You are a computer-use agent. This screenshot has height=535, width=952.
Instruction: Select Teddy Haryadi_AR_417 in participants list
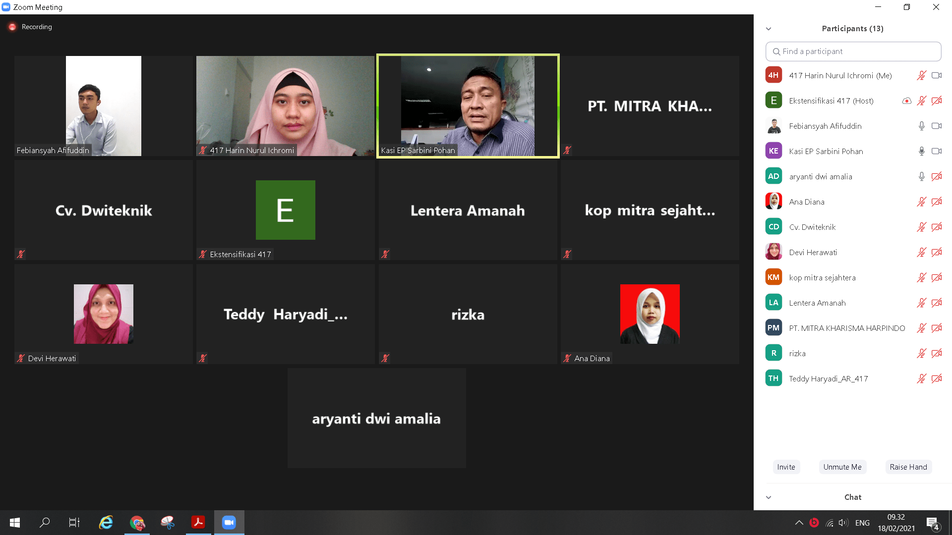point(828,378)
